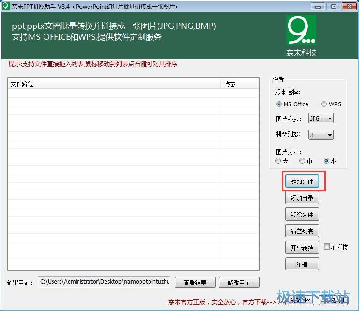The image size is (359, 311).
Task: Open the 拼图列数 dropdown showing 3
Action: tap(321, 135)
